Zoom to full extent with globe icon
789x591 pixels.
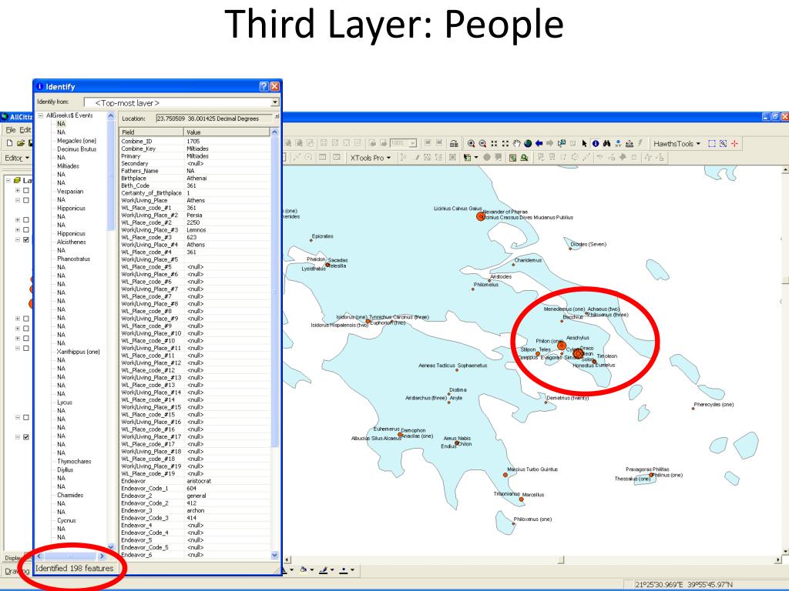coord(528,144)
